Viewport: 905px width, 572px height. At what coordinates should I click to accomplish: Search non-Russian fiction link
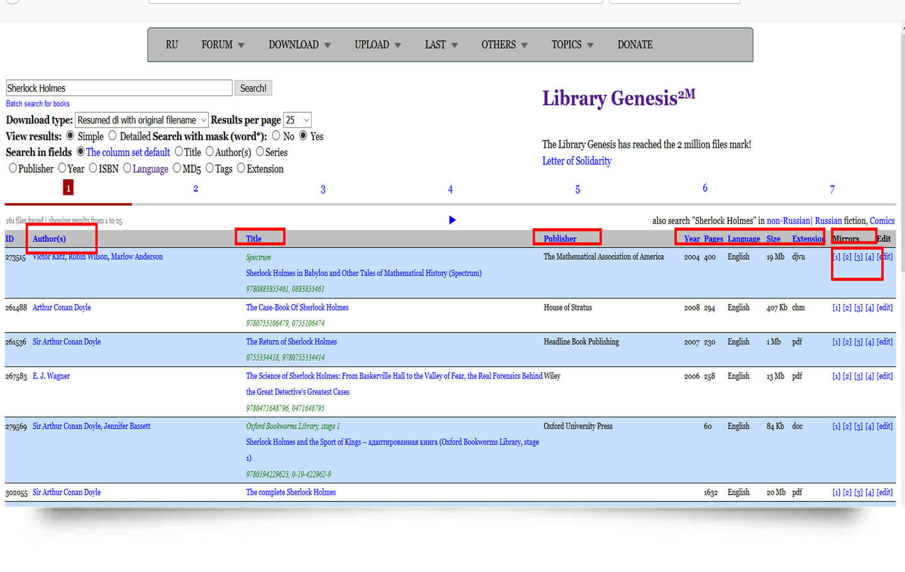[788, 221]
